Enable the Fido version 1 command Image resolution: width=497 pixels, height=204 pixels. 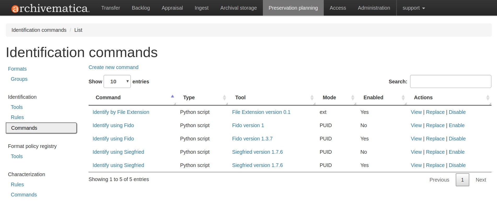[x=456, y=125]
